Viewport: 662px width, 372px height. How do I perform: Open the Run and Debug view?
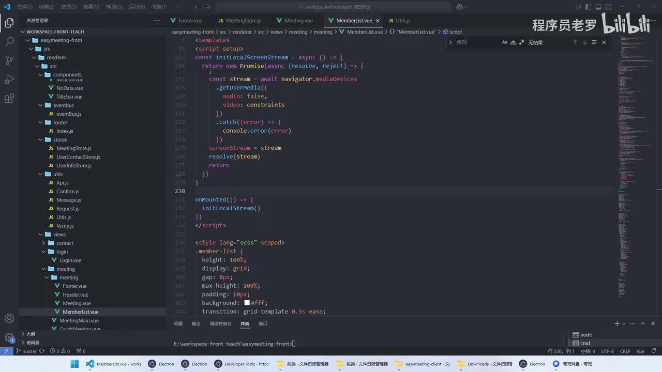click(9, 80)
